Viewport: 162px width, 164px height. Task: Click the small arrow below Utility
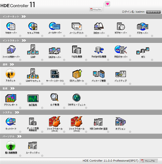[42, 156]
